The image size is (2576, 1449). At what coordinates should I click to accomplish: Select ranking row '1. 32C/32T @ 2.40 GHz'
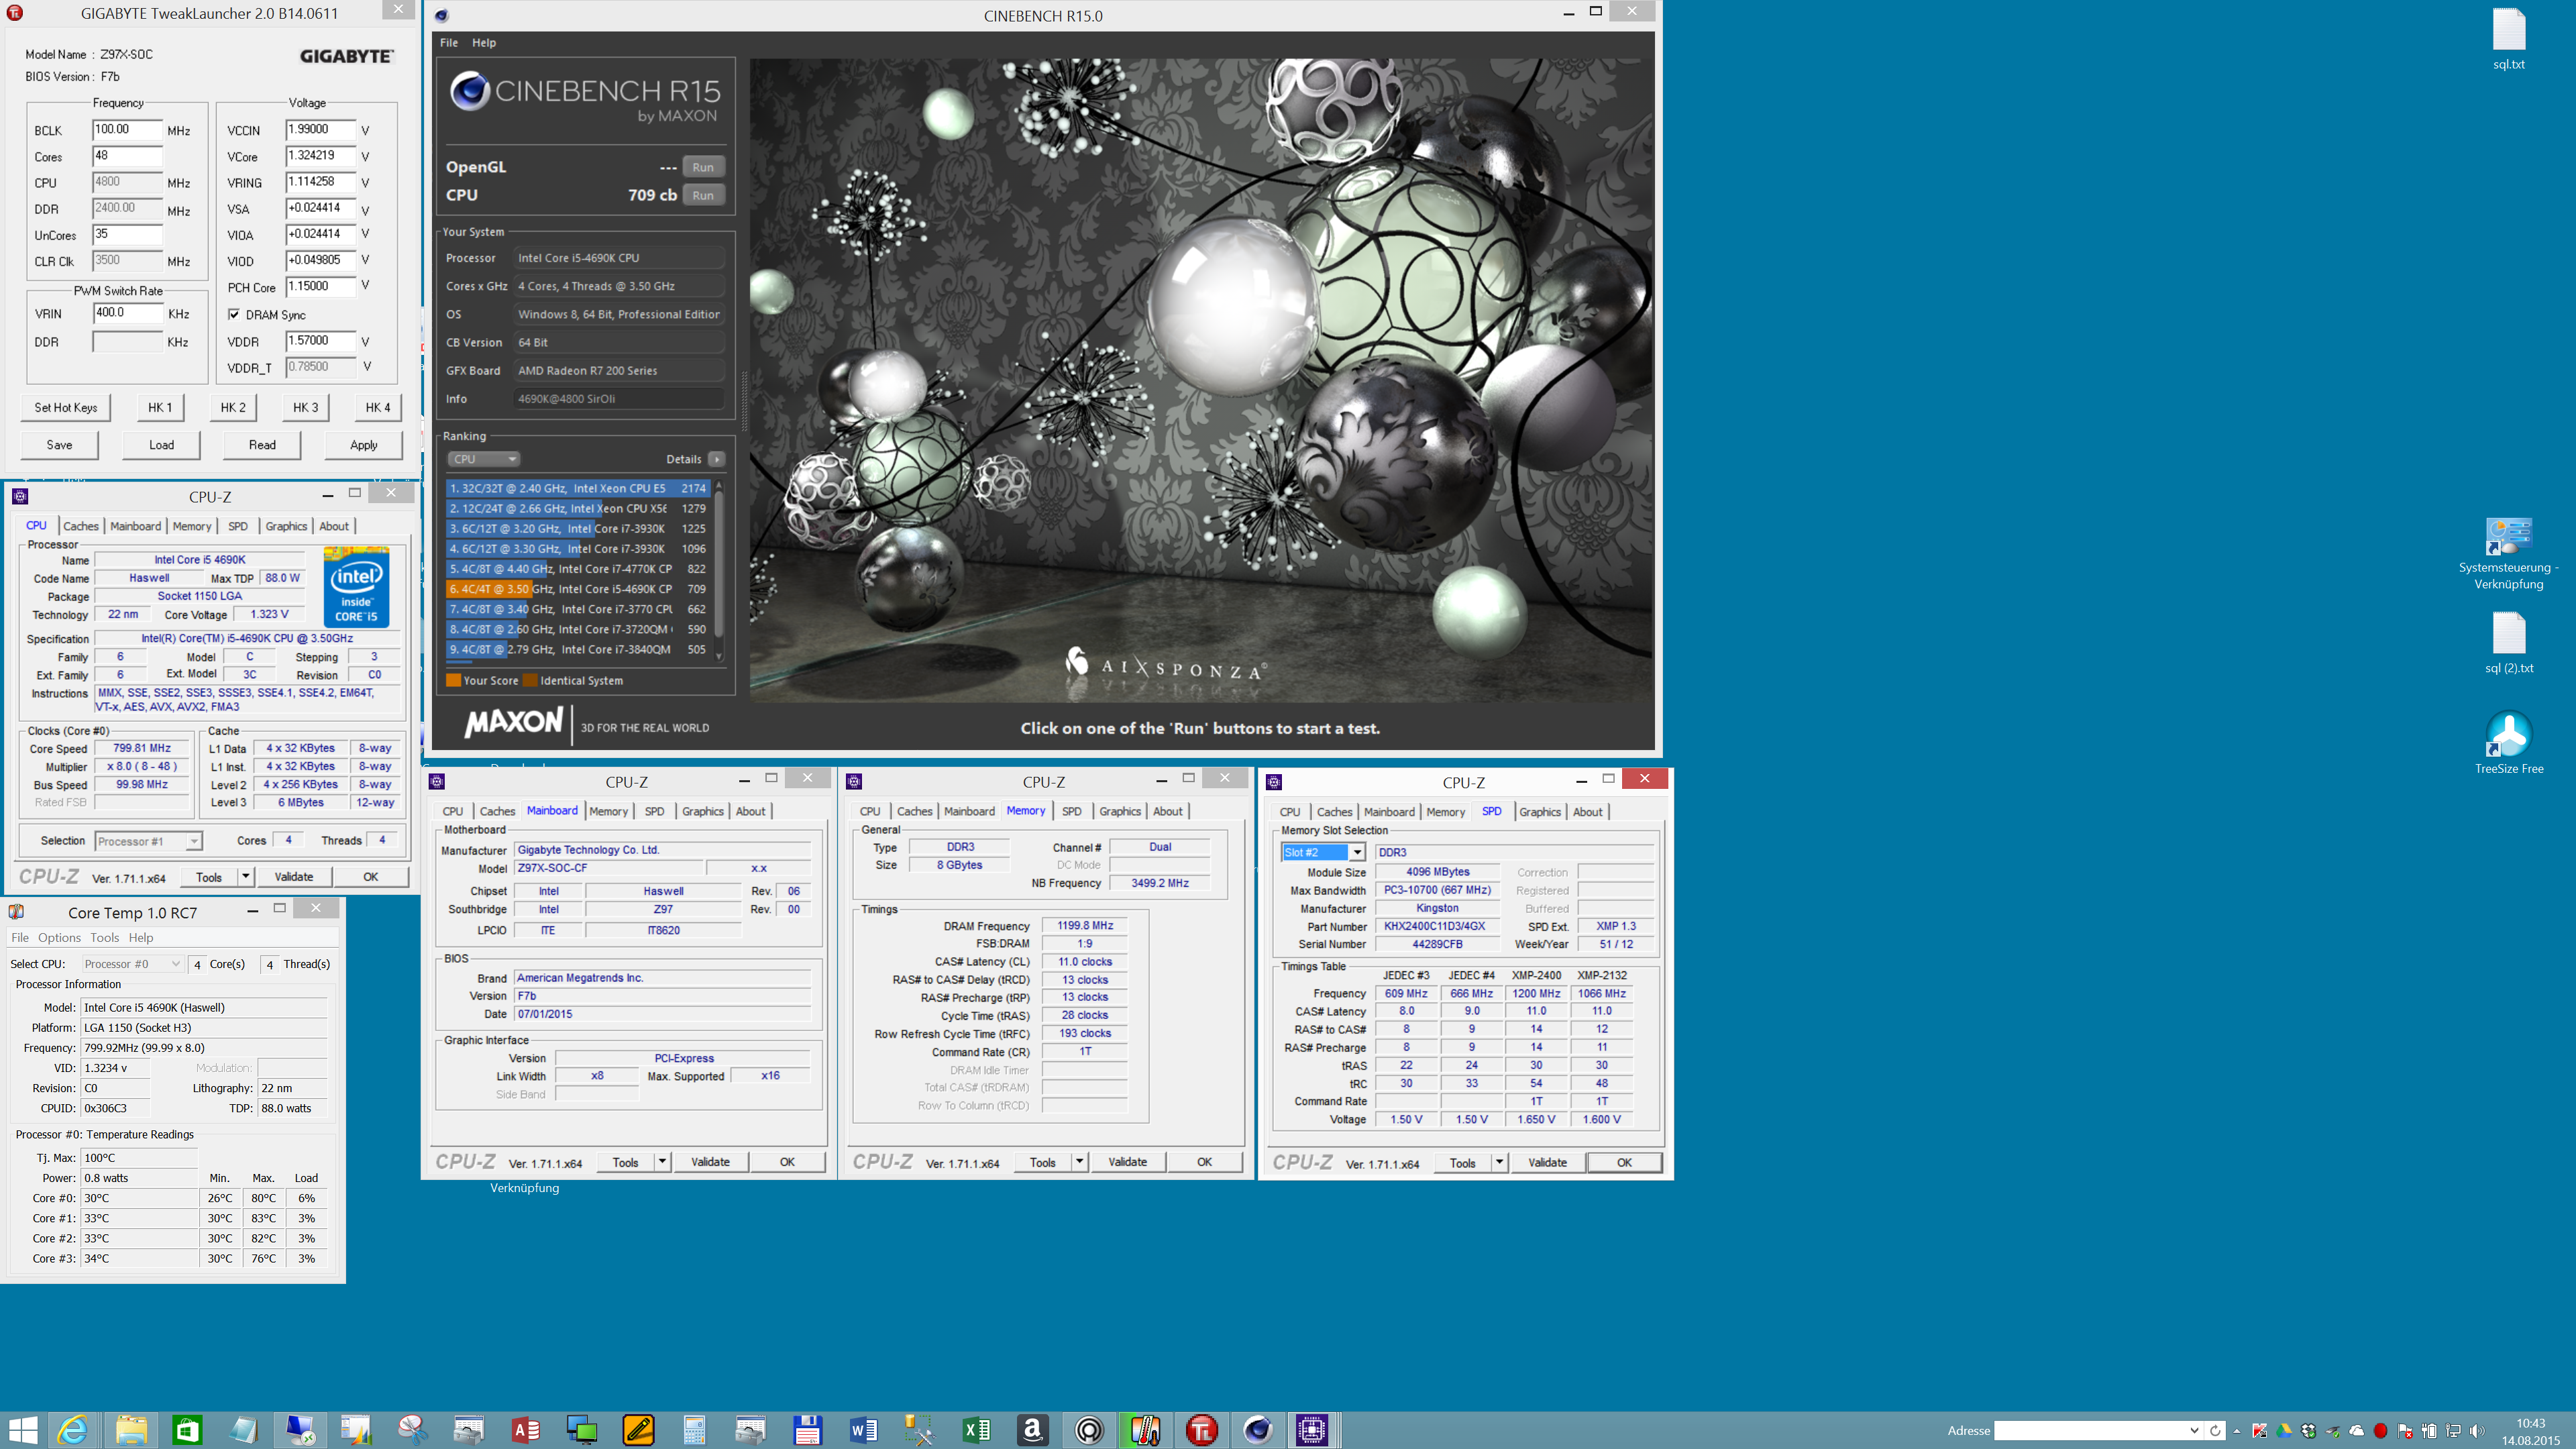coord(578,488)
